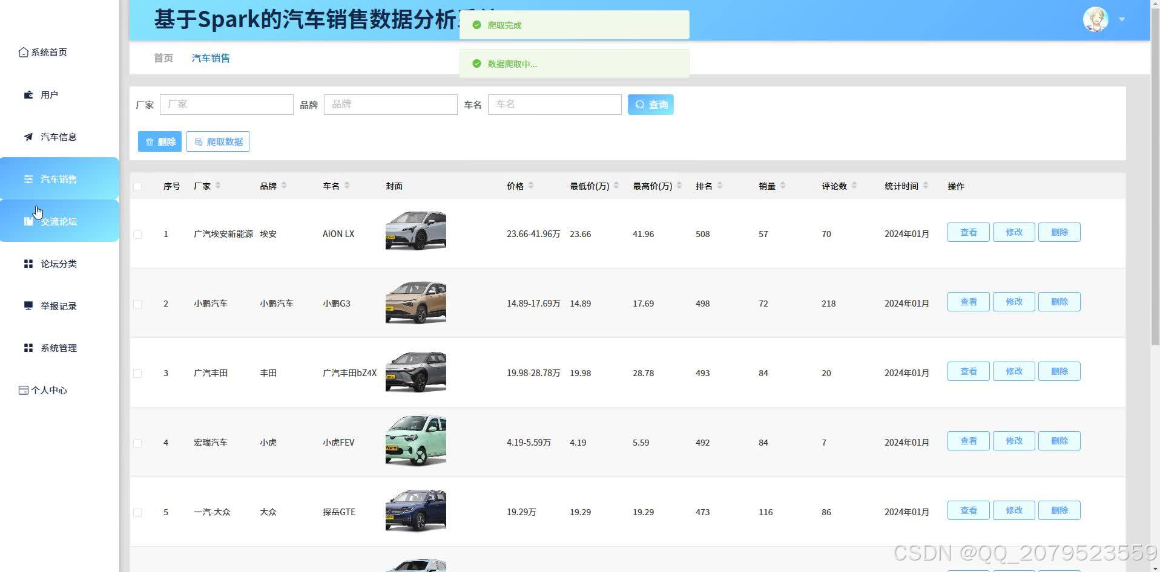Image resolution: width=1160 pixels, height=572 pixels.
Task: View details of the AION LX row
Action: [x=969, y=232]
